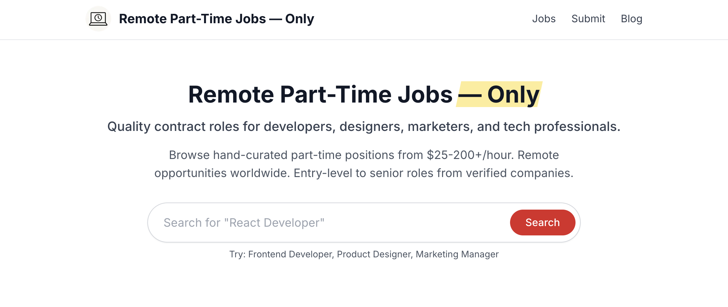Select the Frontend Developer suggestion
Image resolution: width=728 pixels, height=307 pixels.
tap(290, 254)
